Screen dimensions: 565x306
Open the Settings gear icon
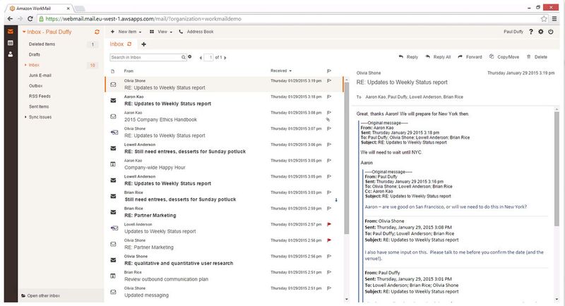[541, 32]
